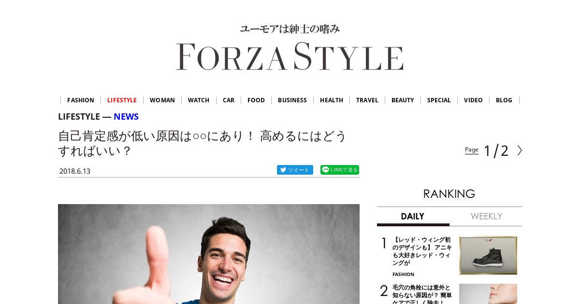The height and width of the screenshot is (304, 580).
Task: Open the WATCH navigation item
Action: [x=199, y=100]
